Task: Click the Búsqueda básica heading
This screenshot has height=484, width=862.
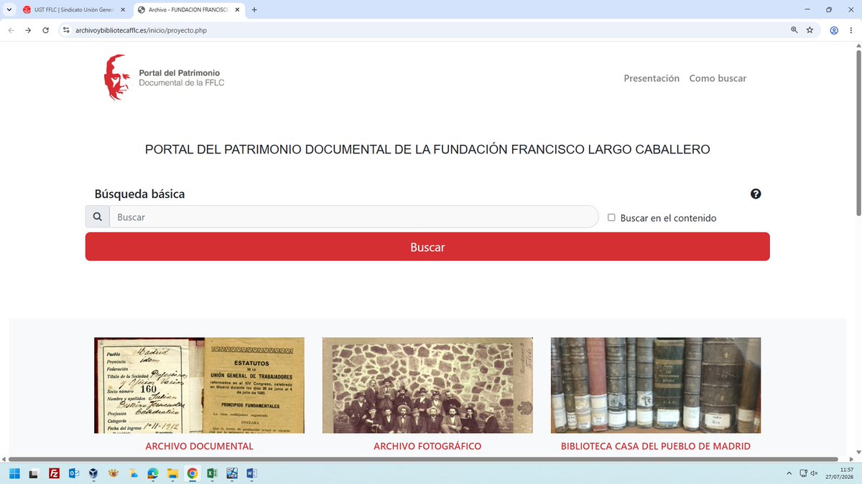Action: (139, 194)
